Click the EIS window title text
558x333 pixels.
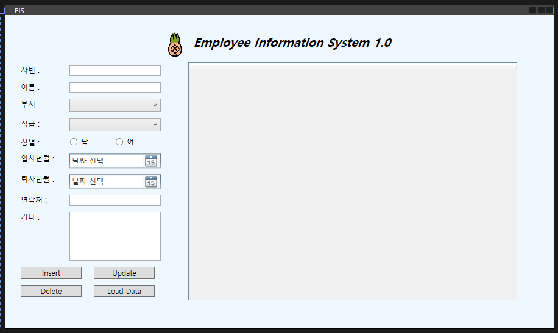click(x=19, y=11)
